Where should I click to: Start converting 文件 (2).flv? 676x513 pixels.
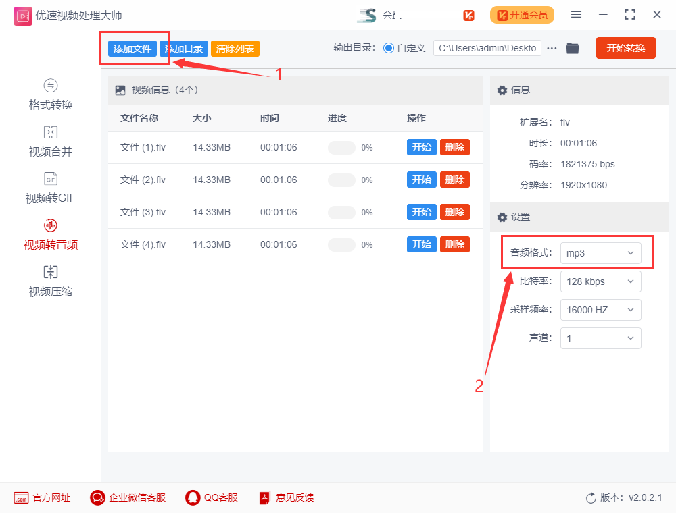pyautogui.click(x=421, y=180)
